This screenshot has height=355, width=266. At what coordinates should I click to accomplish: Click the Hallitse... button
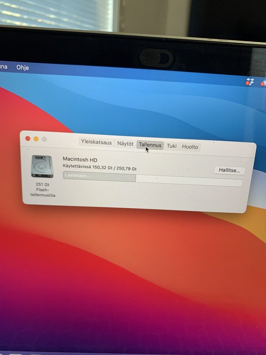(229, 170)
